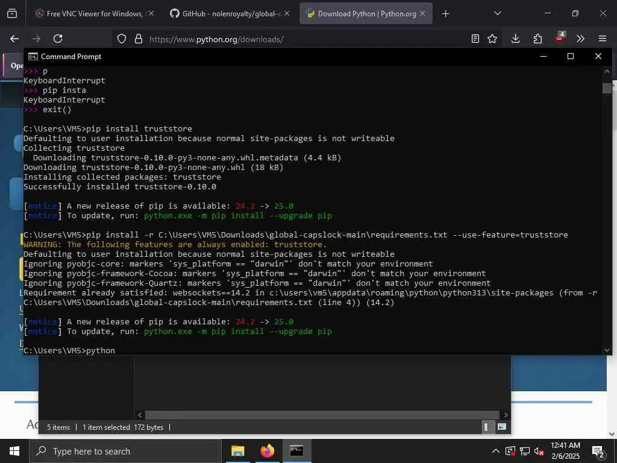
Task: Switch File Explorer to large icons view
Action: pos(502,427)
